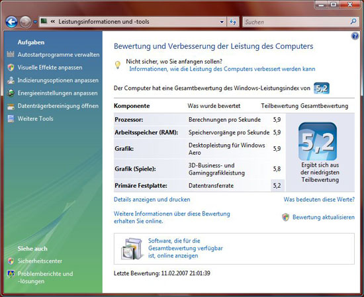Go back with the blue Back arrow
Image resolution: width=364 pixels, height=297 pixels.
[x=12, y=22]
